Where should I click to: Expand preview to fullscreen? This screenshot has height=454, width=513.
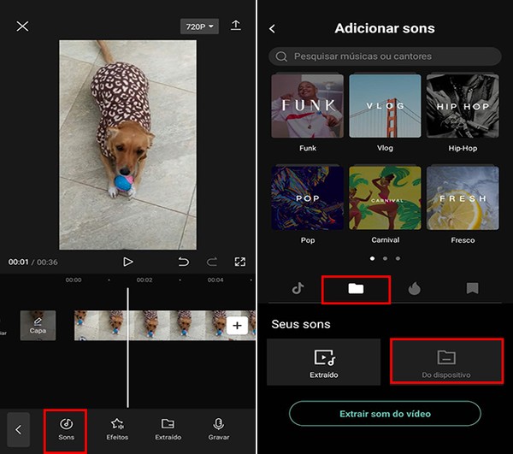point(239,262)
